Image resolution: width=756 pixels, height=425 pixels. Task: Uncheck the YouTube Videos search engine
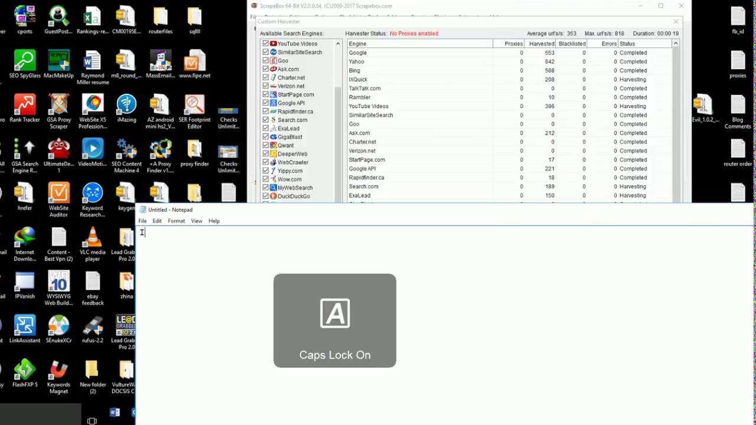point(266,44)
